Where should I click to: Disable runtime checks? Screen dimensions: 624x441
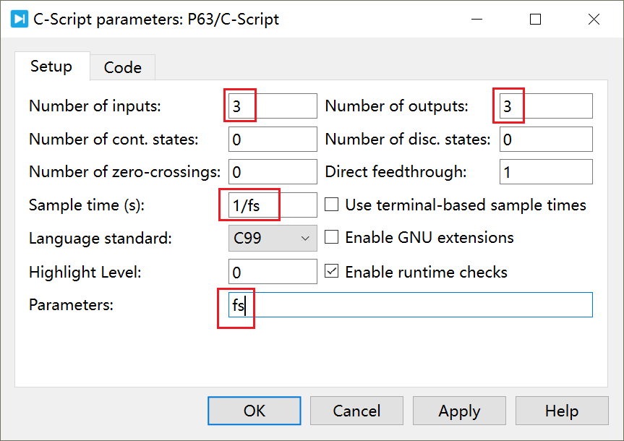click(330, 269)
